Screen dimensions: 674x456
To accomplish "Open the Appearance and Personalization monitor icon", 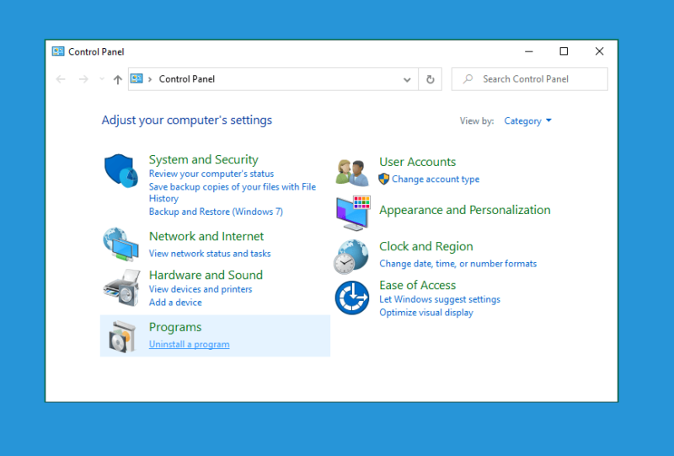I will pos(353,213).
